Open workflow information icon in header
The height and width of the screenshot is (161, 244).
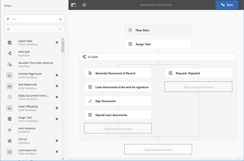pos(84,5)
